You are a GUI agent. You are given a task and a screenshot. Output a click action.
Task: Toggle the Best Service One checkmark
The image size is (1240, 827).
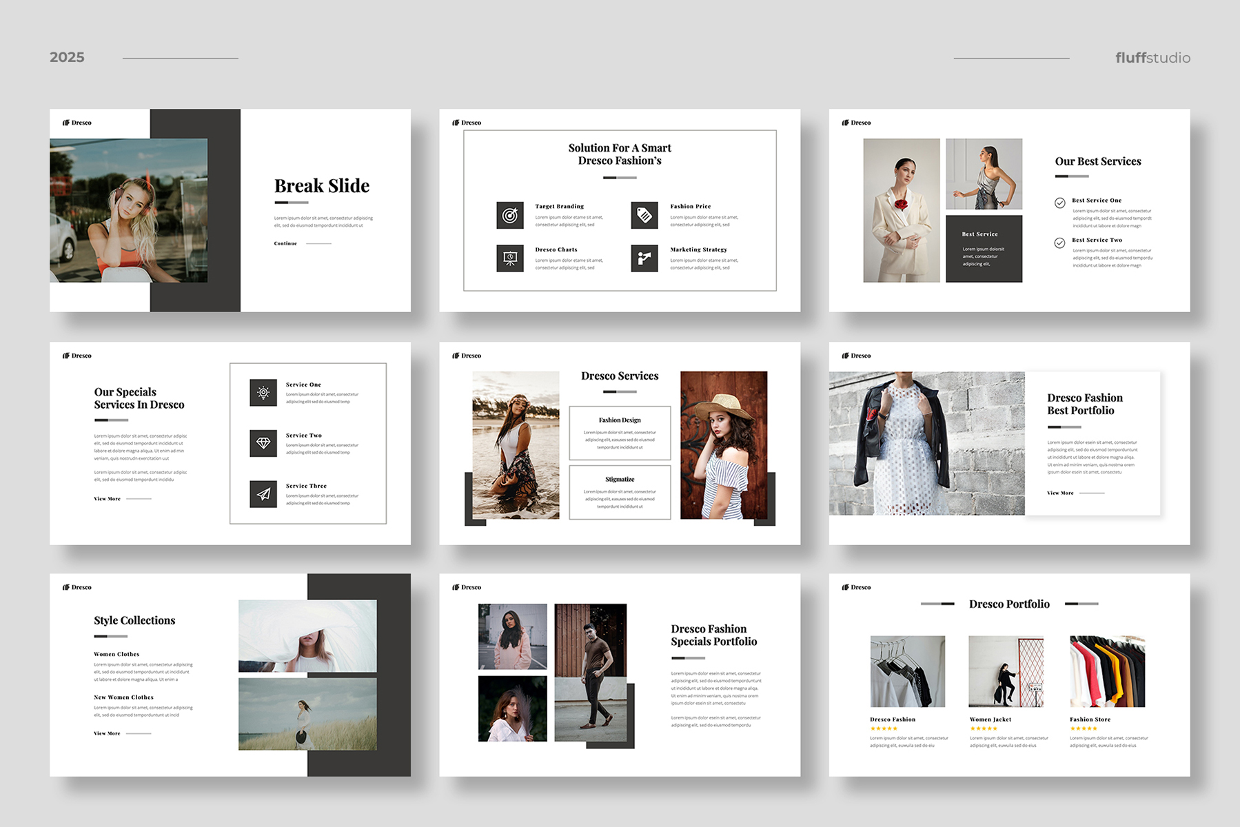1059,203
